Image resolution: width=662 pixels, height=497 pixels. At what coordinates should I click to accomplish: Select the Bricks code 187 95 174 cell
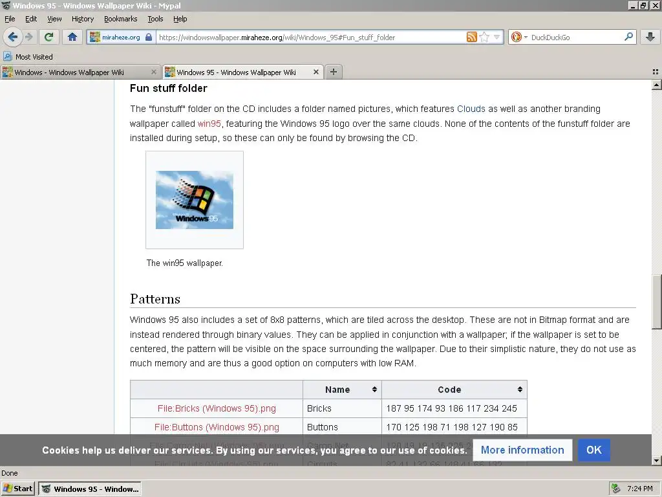[454, 409]
